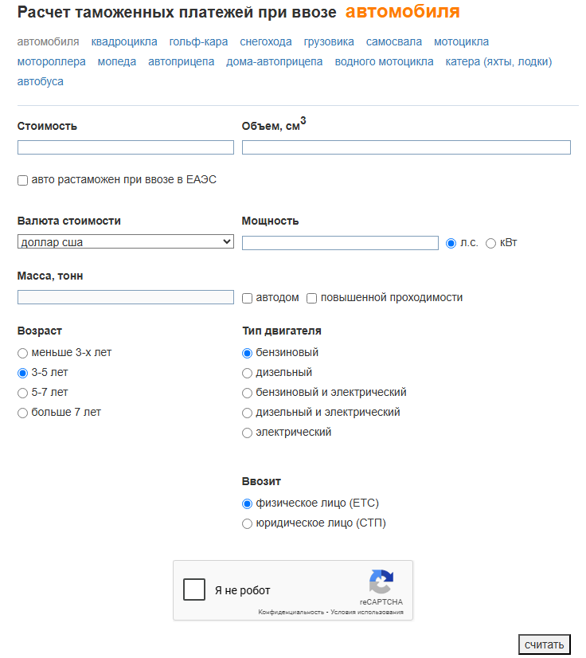The width and height of the screenshot is (586, 658).
Task: Focus the "Объем, см3" input field
Action: tap(406, 147)
